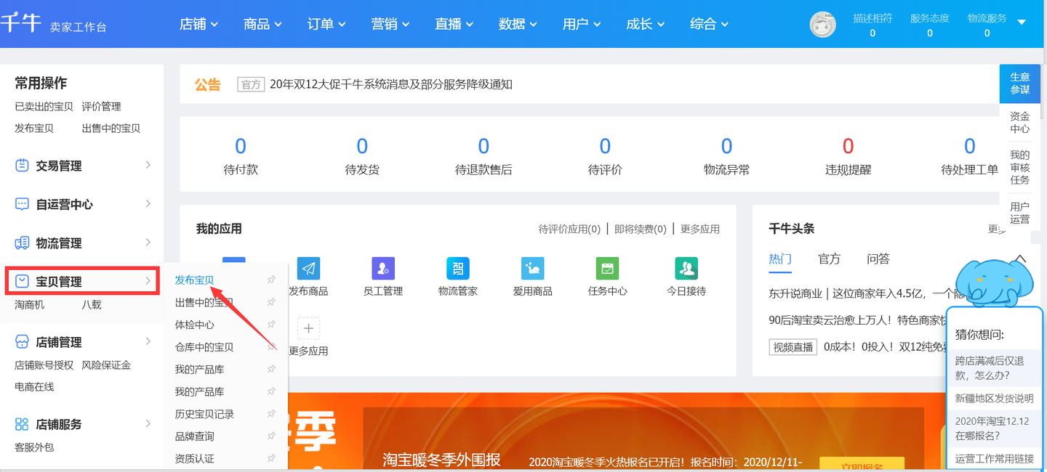Pin 资质认证 submenu entry

pos(271,459)
